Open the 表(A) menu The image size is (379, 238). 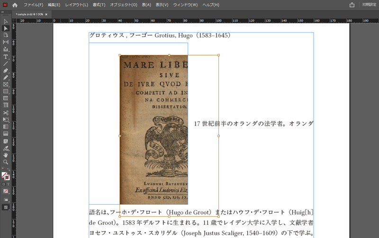146,5
